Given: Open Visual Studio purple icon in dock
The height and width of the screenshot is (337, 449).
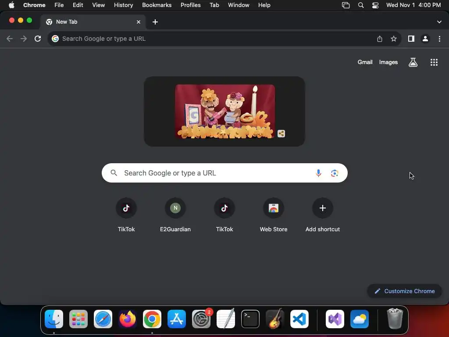Looking at the screenshot, I should coord(335,319).
